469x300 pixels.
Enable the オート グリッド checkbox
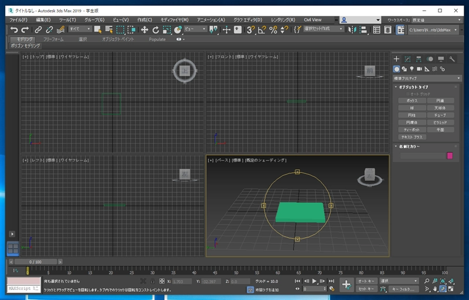pos(407,94)
